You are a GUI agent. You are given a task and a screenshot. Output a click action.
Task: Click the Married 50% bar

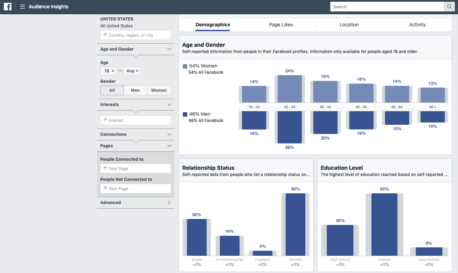click(295, 224)
